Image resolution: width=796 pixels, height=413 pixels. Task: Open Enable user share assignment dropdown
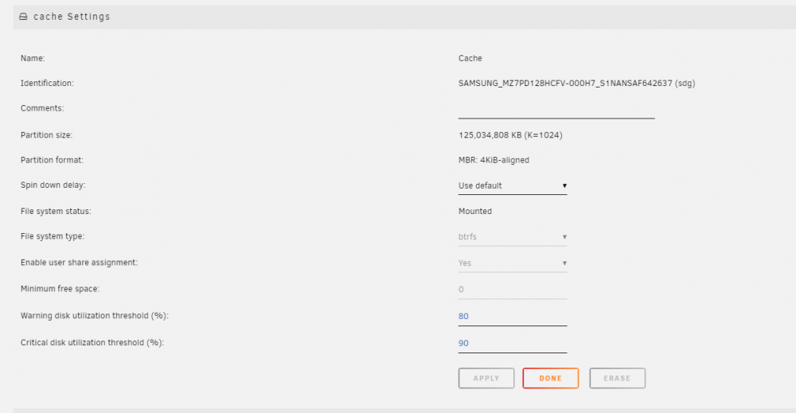pos(512,263)
